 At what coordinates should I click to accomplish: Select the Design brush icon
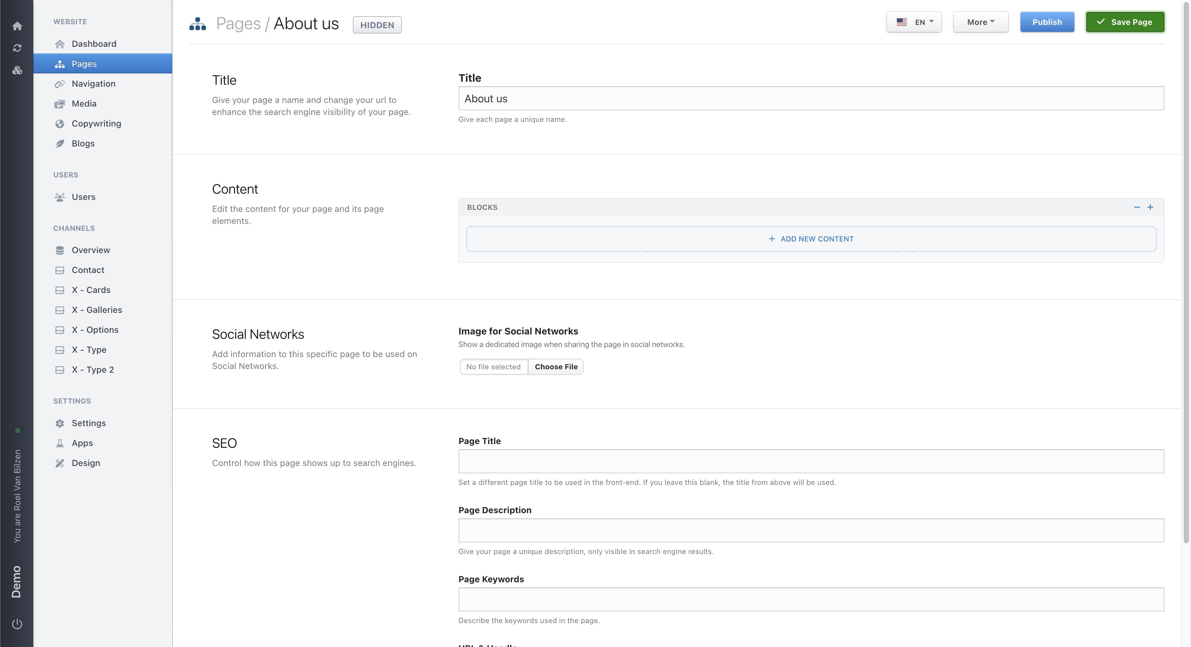pyautogui.click(x=60, y=463)
